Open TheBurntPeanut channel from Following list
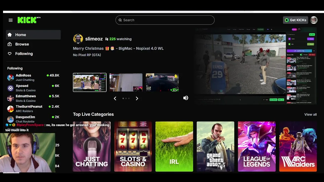The height and width of the screenshot is (182, 324). click(x=33, y=109)
